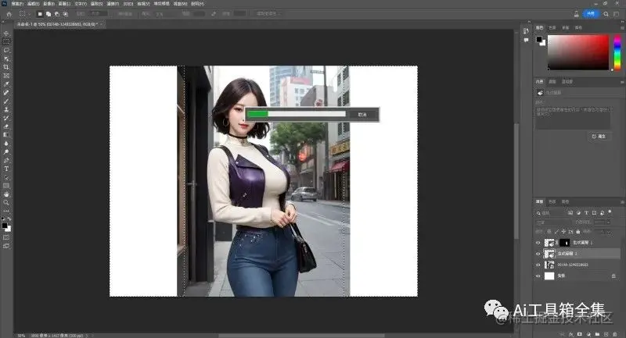Select the Eyedropper tool
The height and width of the screenshot is (338, 626).
click(x=6, y=84)
